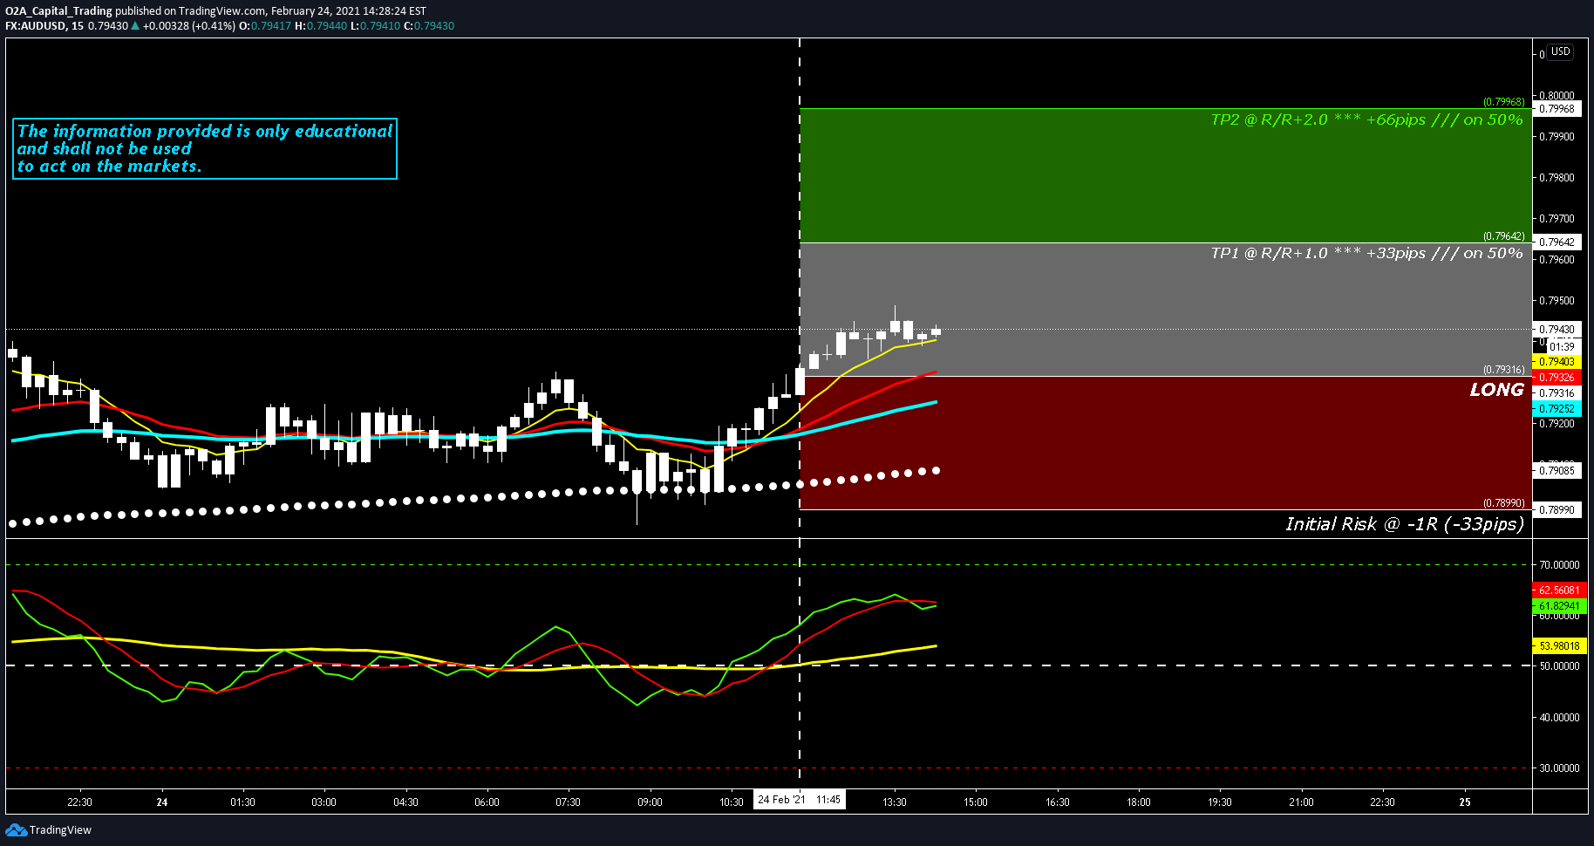The width and height of the screenshot is (1594, 846).
Task: Click the (0.78990) label at the risk zone bottom
Action: 1504,503
